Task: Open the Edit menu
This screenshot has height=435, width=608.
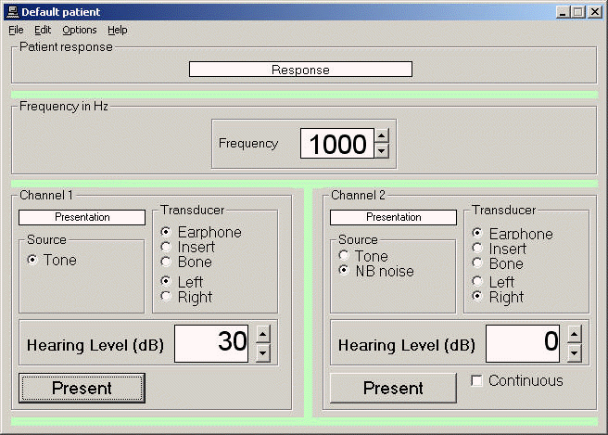Action: click(43, 30)
